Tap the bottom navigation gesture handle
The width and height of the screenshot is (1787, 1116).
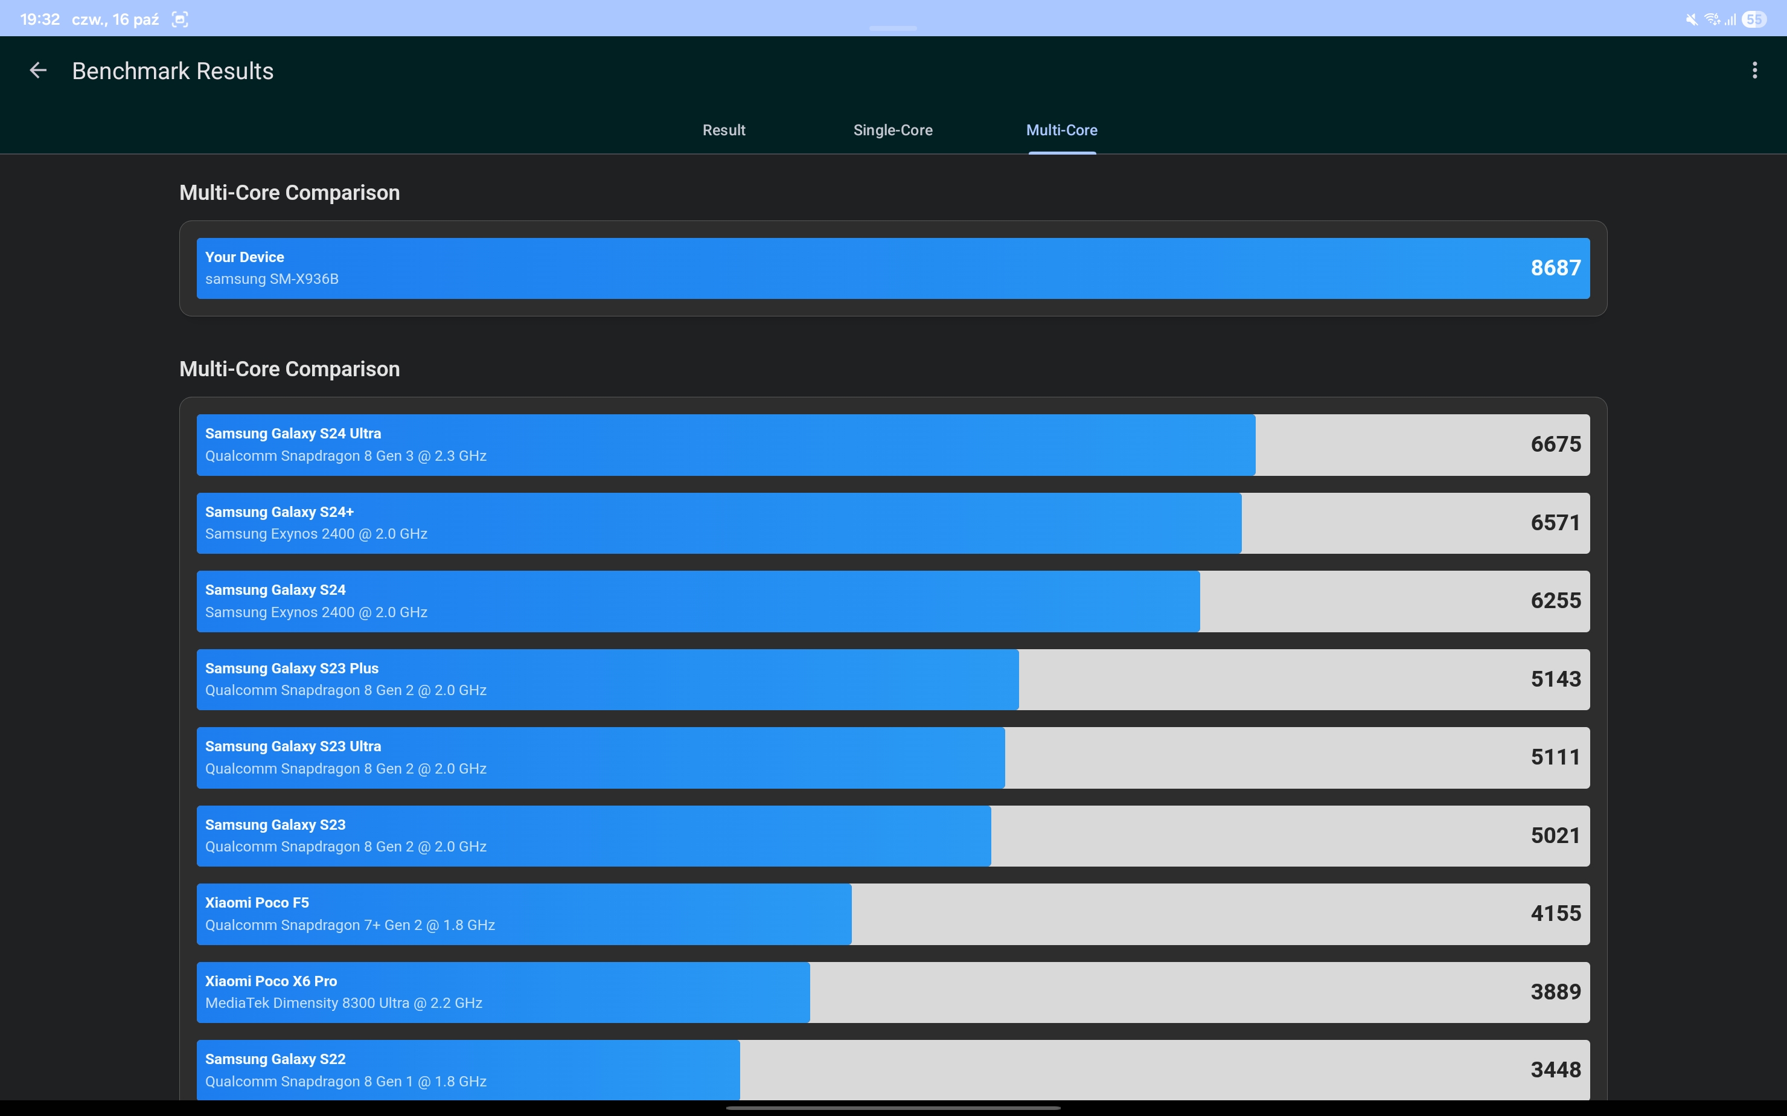pos(893,1107)
